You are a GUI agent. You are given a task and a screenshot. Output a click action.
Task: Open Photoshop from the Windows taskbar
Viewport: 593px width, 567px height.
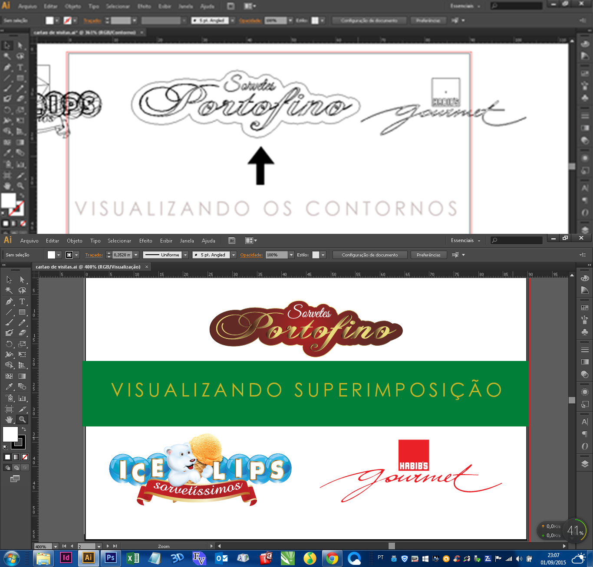point(110,558)
